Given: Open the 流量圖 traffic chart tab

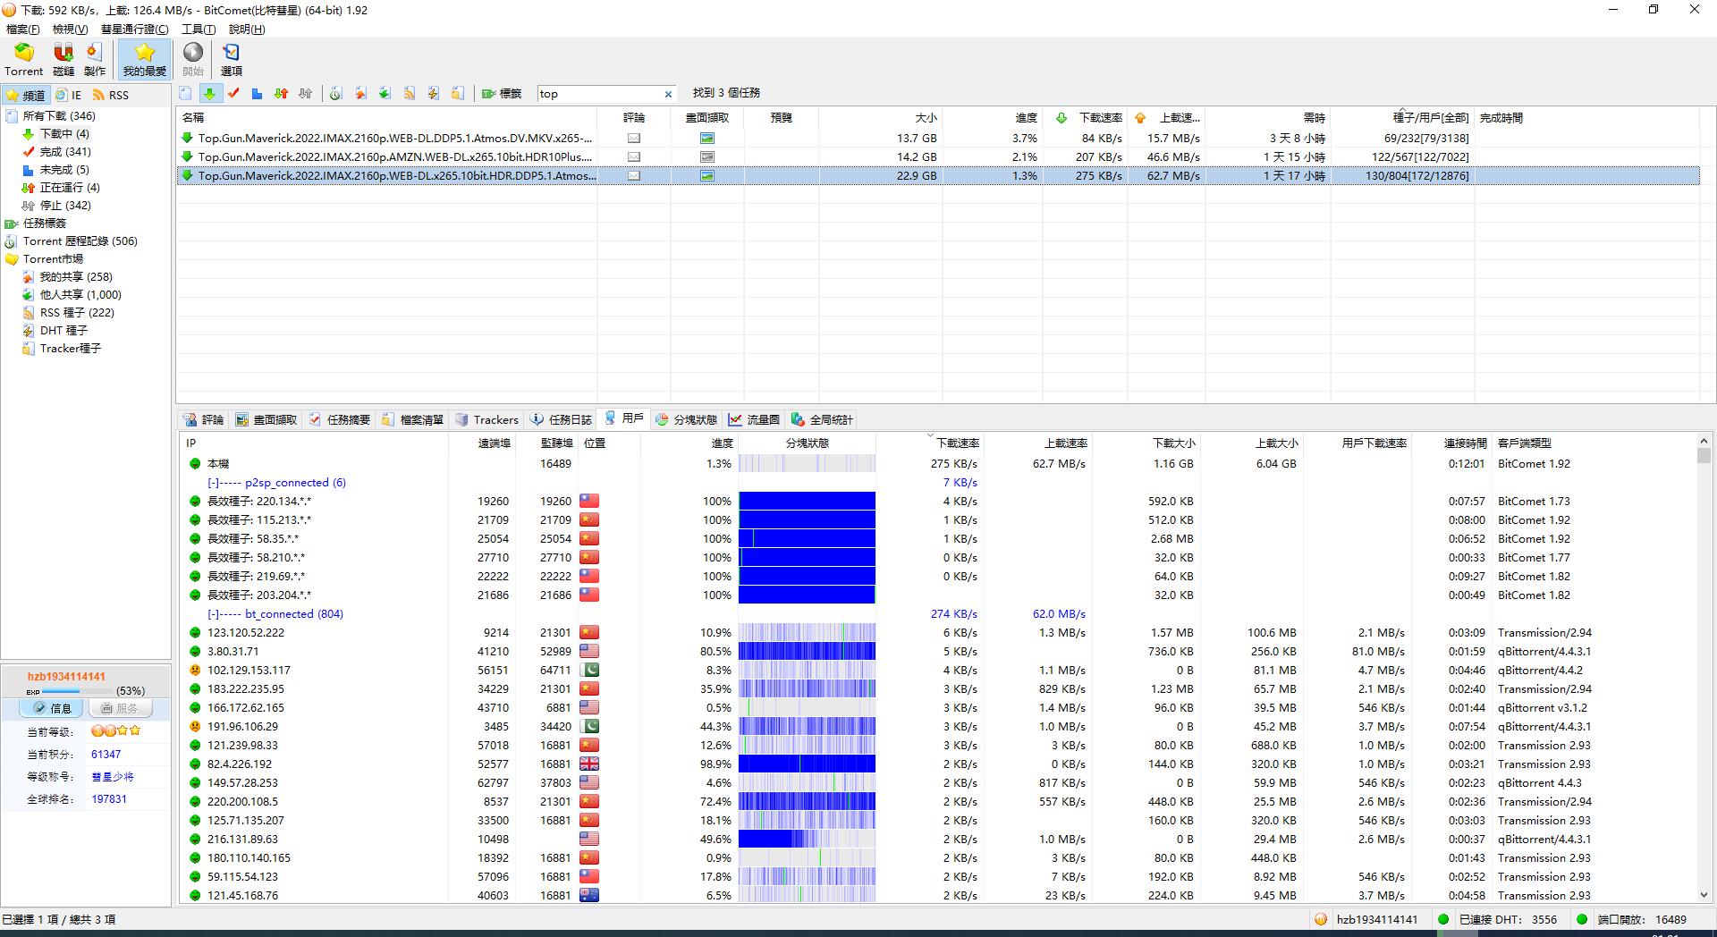Looking at the screenshot, I should click(754, 419).
